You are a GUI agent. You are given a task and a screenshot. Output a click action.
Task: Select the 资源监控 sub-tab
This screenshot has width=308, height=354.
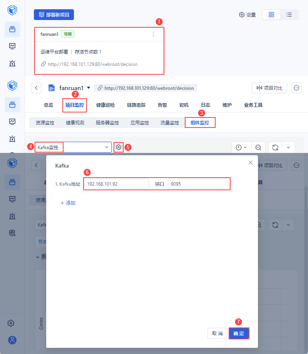pyautogui.click(x=45, y=122)
